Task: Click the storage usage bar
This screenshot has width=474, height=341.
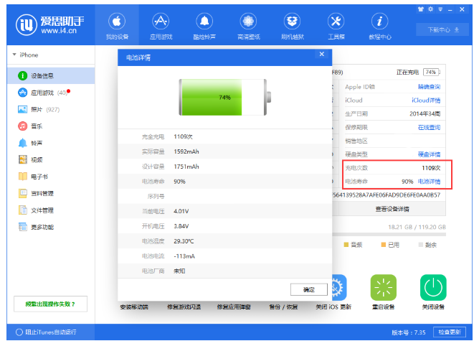Action: (x=389, y=235)
